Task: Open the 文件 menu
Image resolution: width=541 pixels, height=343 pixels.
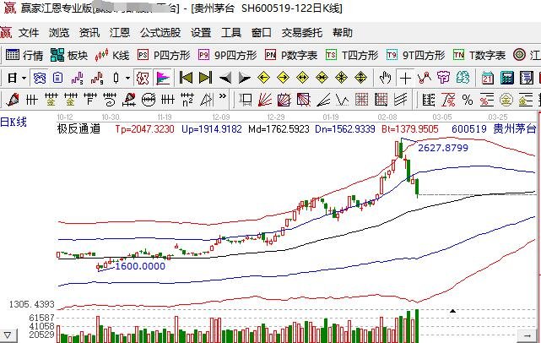Action: tap(29, 33)
